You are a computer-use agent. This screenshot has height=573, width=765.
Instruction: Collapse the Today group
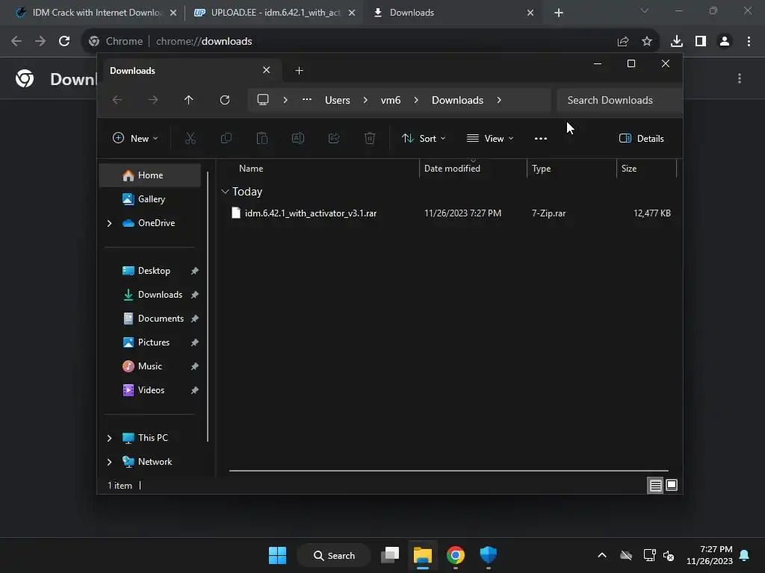coord(225,192)
